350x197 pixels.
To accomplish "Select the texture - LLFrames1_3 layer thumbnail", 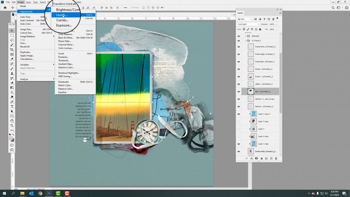I will [251, 107].
